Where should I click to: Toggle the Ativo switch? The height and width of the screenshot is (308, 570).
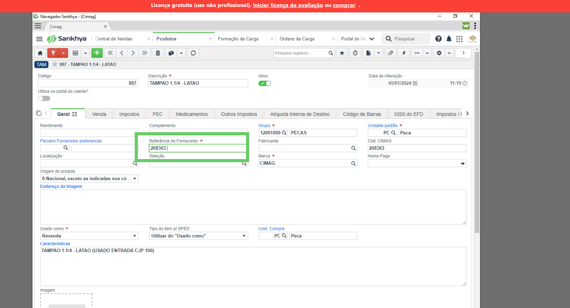point(265,83)
